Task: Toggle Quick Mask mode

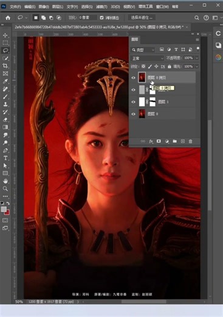Action: 5,220
